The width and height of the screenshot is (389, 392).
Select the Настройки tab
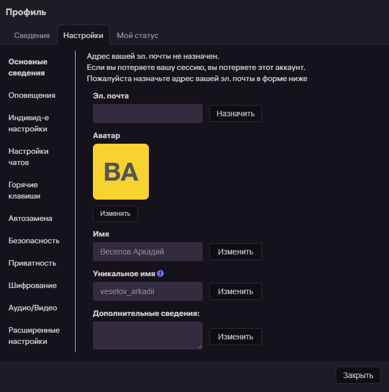[x=83, y=35]
